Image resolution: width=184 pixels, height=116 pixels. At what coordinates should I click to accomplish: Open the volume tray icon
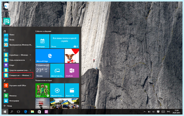click(x=154, y=112)
